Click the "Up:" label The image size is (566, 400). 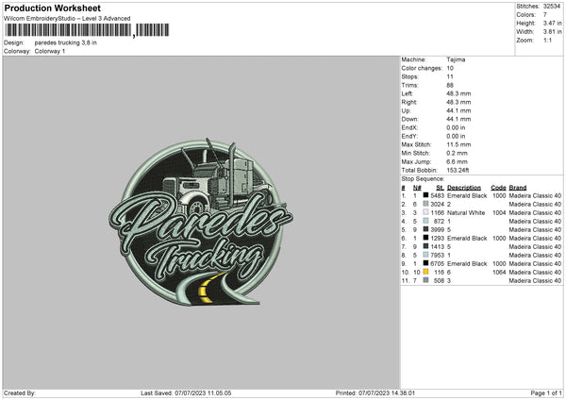click(406, 110)
